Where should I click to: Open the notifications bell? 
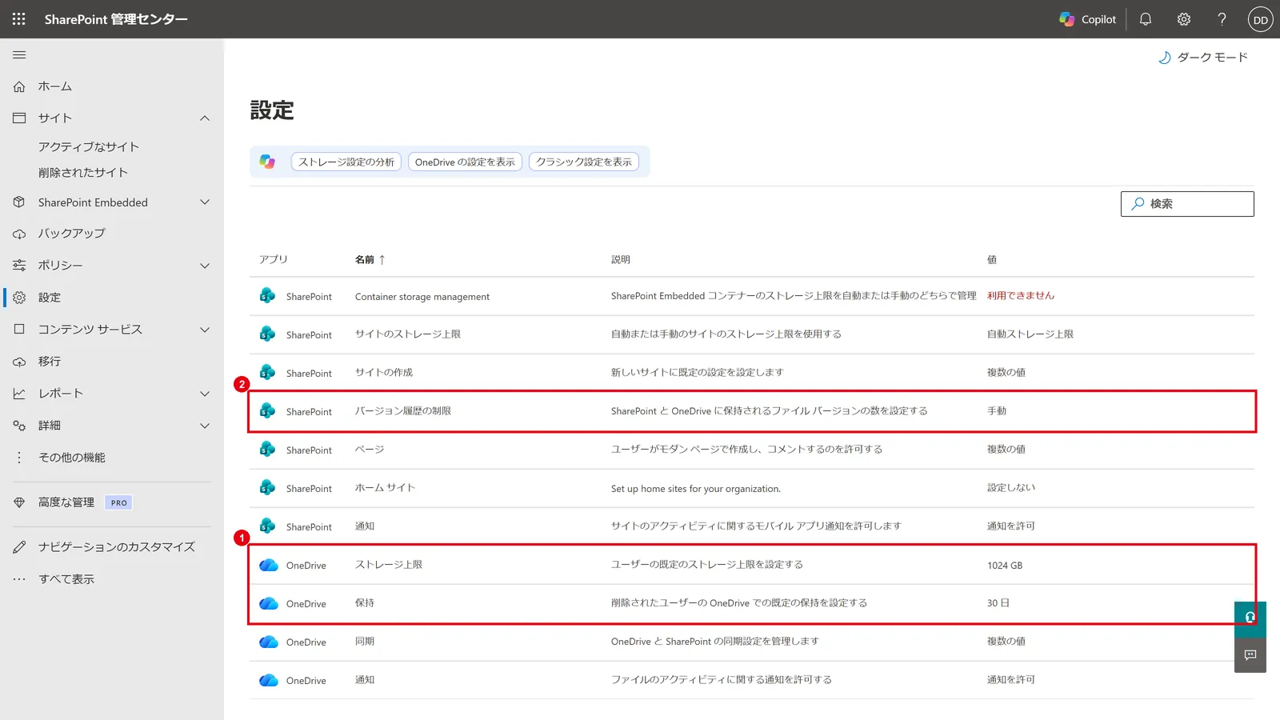pos(1146,19)
